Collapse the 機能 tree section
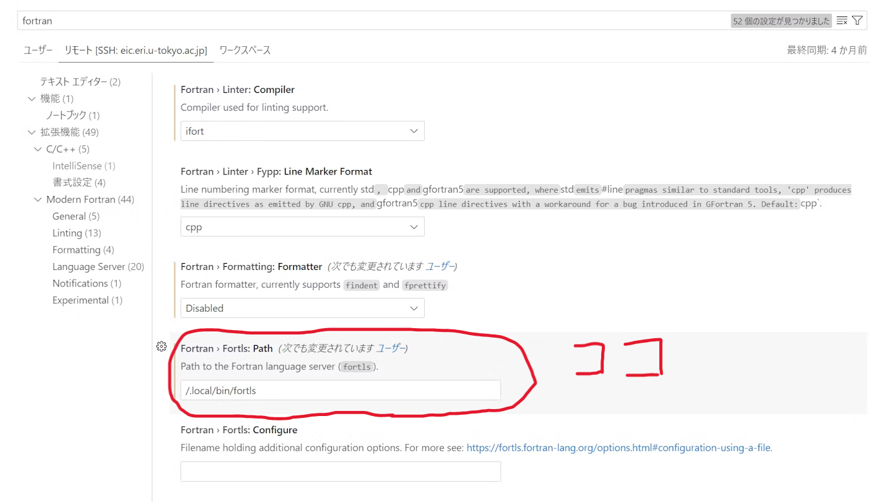The image size is (885, 502). click(32, 99)
